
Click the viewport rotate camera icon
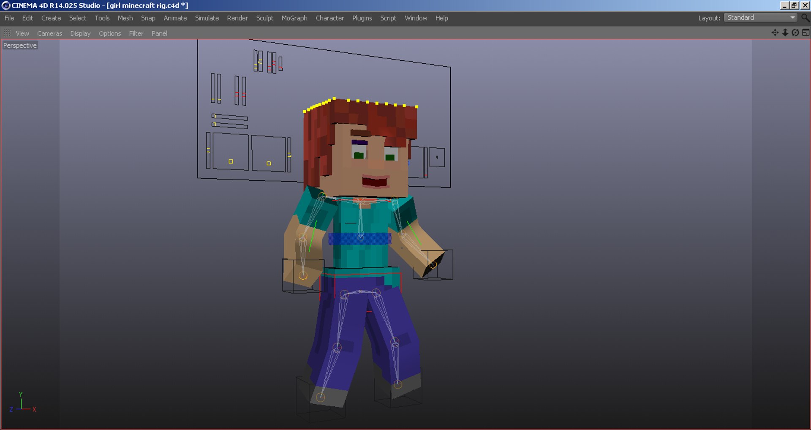795,33
